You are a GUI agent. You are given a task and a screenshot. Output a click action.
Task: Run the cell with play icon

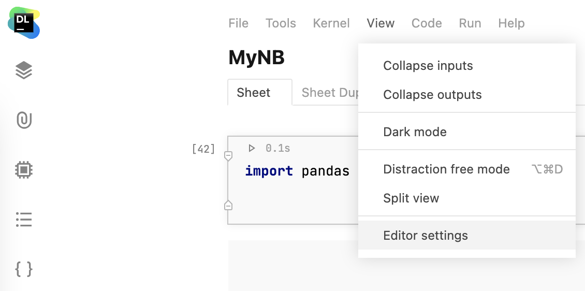click(x=252, y=149)
